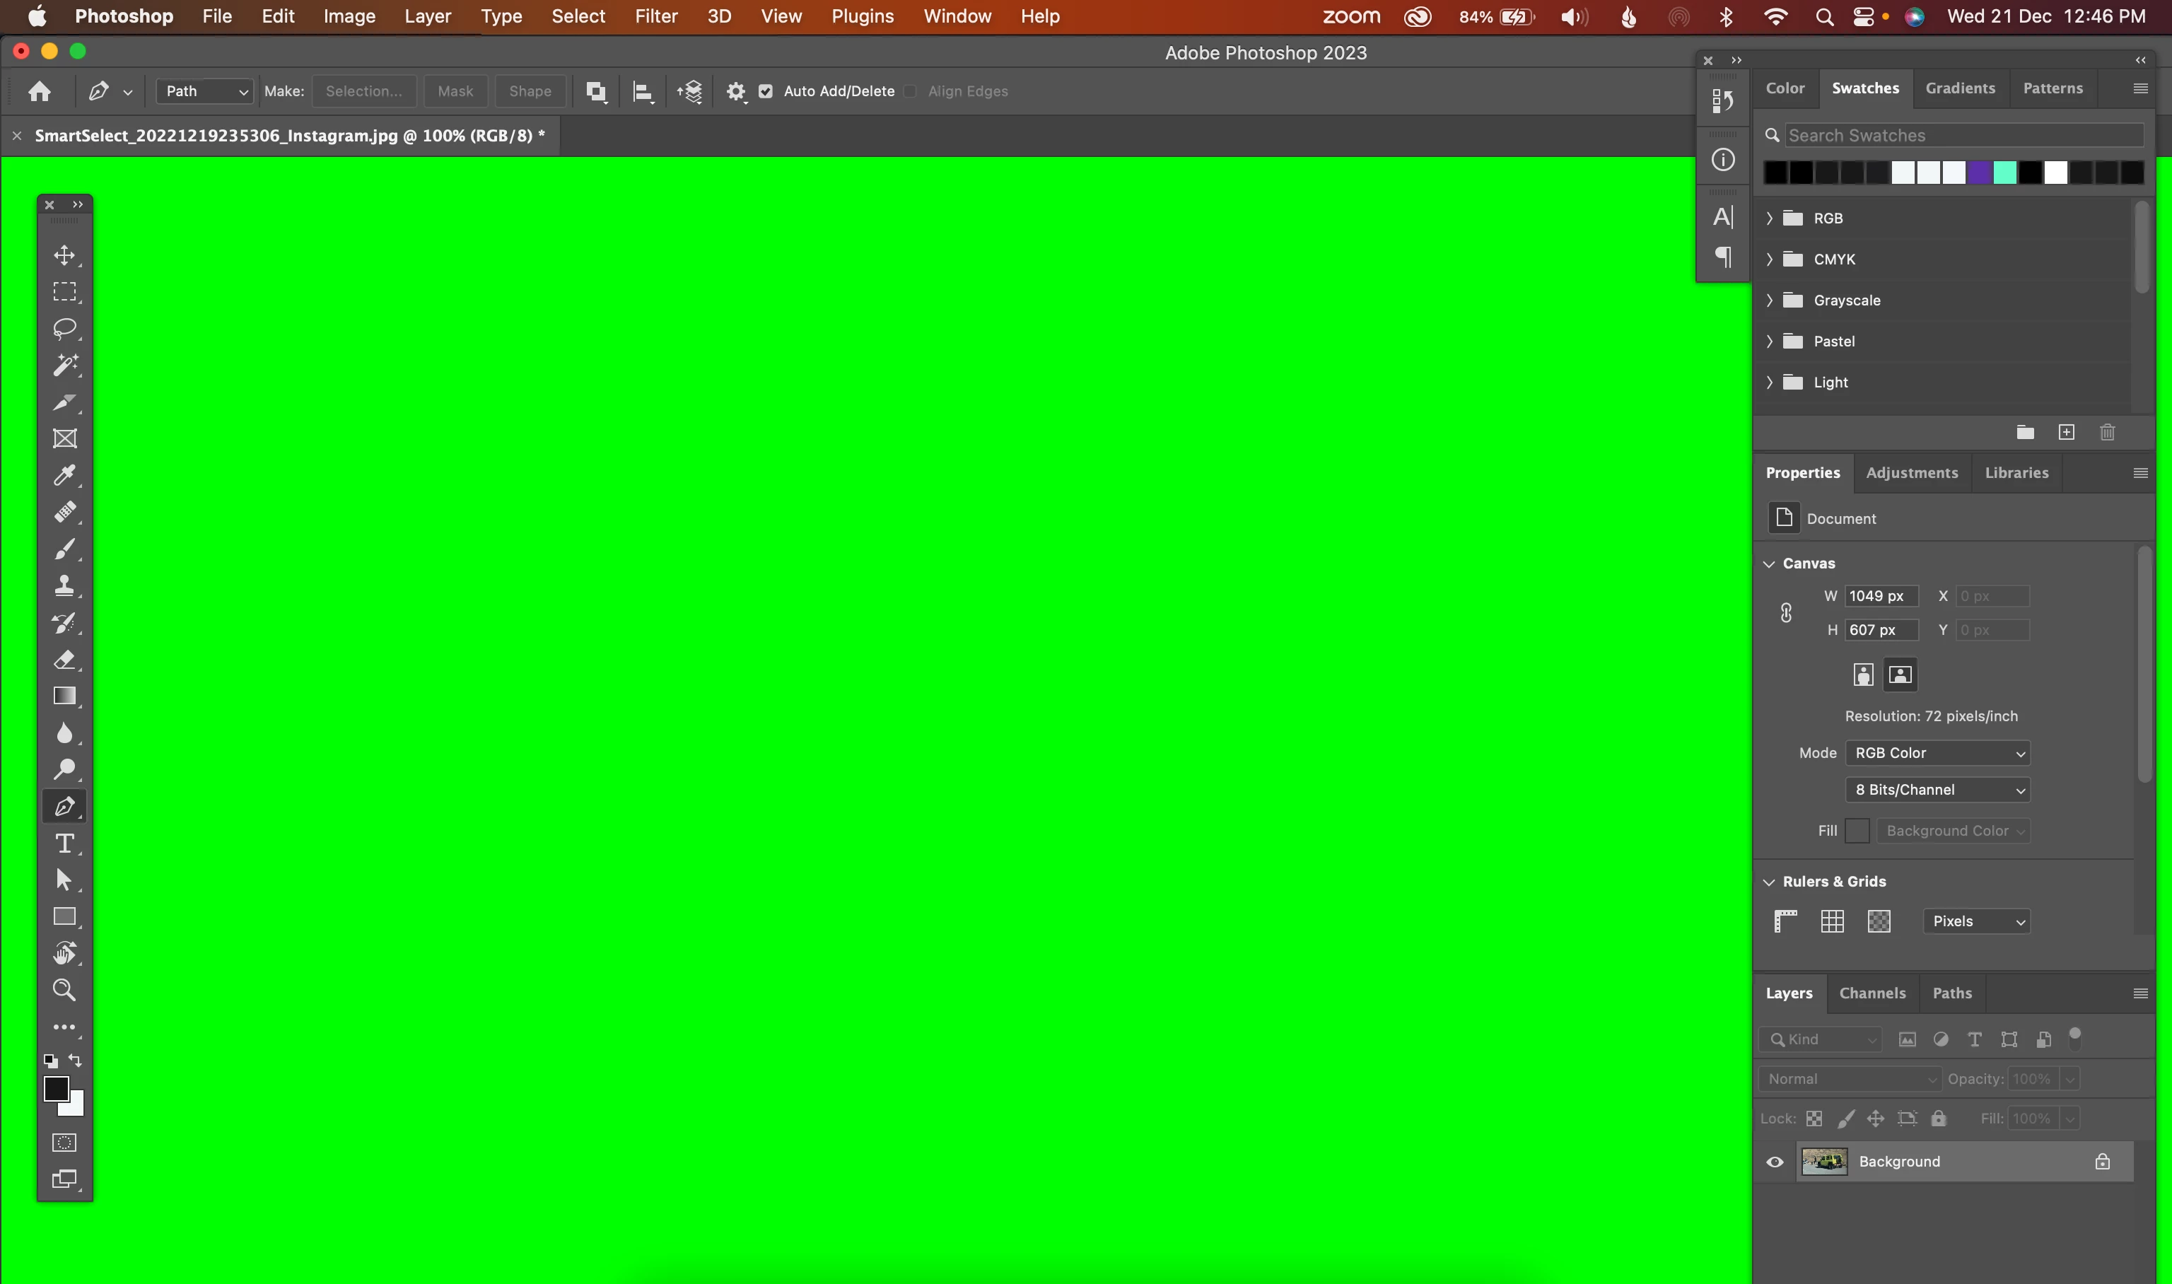Open the Filter menu
The image size is (2172, 1284).
655,16
